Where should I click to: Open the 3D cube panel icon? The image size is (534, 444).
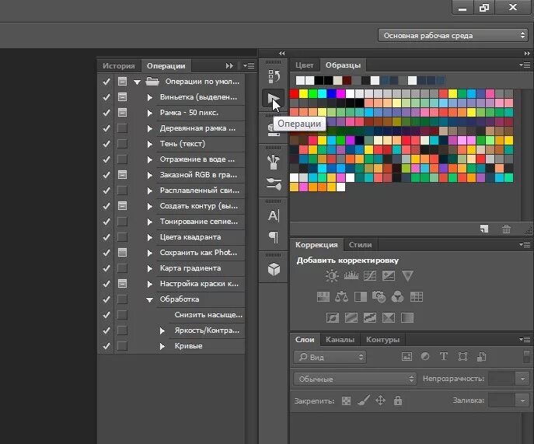point(274,269)
